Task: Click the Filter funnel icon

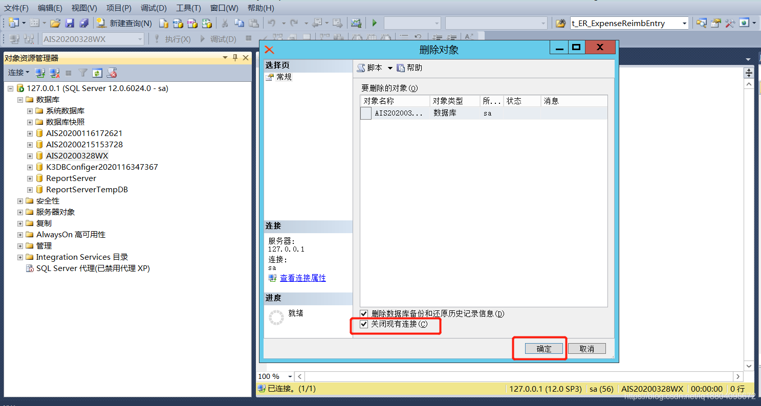Action: pos(83,73)
